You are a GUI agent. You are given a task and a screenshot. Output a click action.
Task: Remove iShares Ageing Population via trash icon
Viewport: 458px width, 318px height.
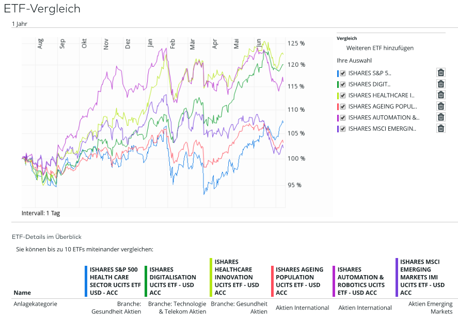point(440,106)
